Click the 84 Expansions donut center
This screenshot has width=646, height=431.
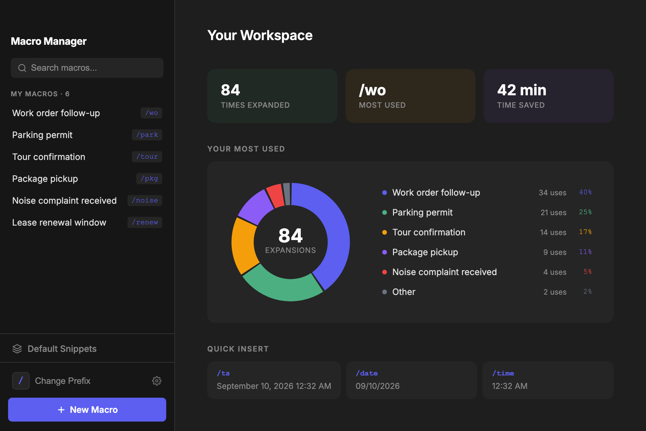click(x=291, y=240)
